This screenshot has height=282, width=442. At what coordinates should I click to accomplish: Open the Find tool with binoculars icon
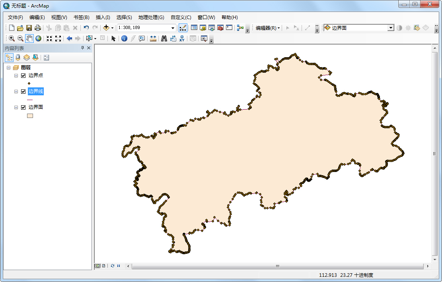tap(164, 38)
